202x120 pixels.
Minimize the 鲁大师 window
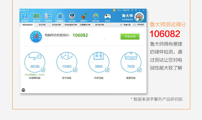pyautogui.click(x=140, y=10)
